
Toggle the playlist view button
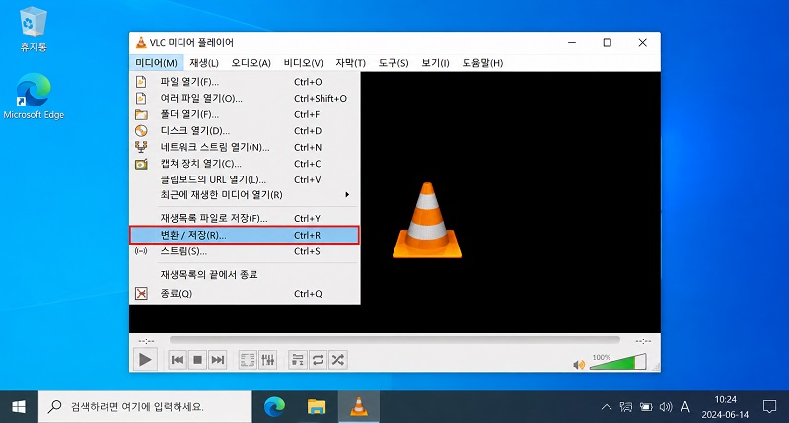click(298, 360)
